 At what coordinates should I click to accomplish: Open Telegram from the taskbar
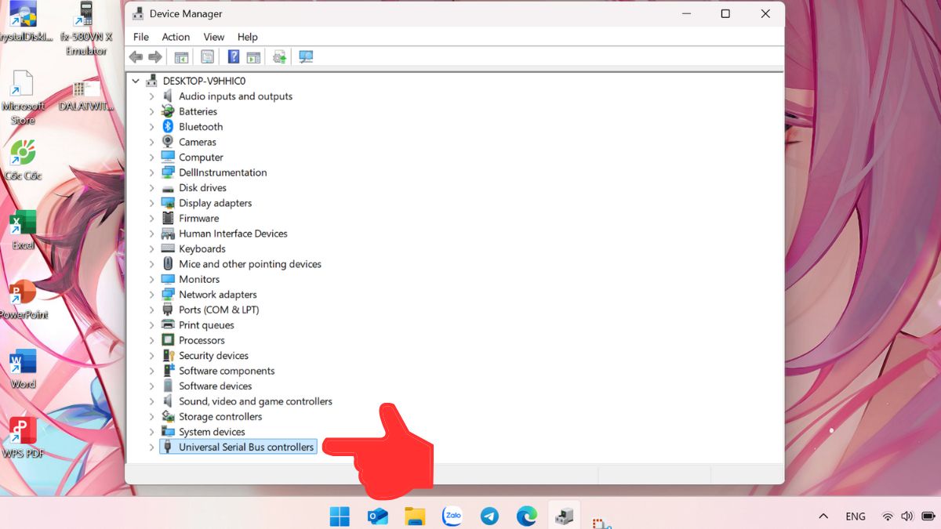pyautogui.click(x=489, y=516)
